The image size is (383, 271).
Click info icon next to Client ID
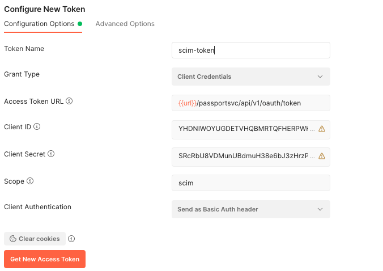tap(37, 127)
